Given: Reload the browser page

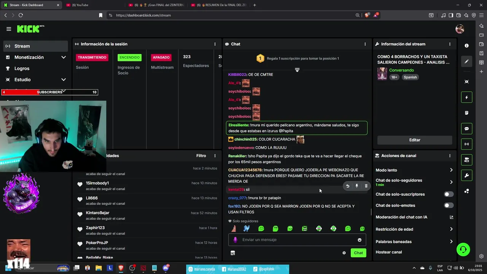Looking at the screenshot, I should coord(21,15).
